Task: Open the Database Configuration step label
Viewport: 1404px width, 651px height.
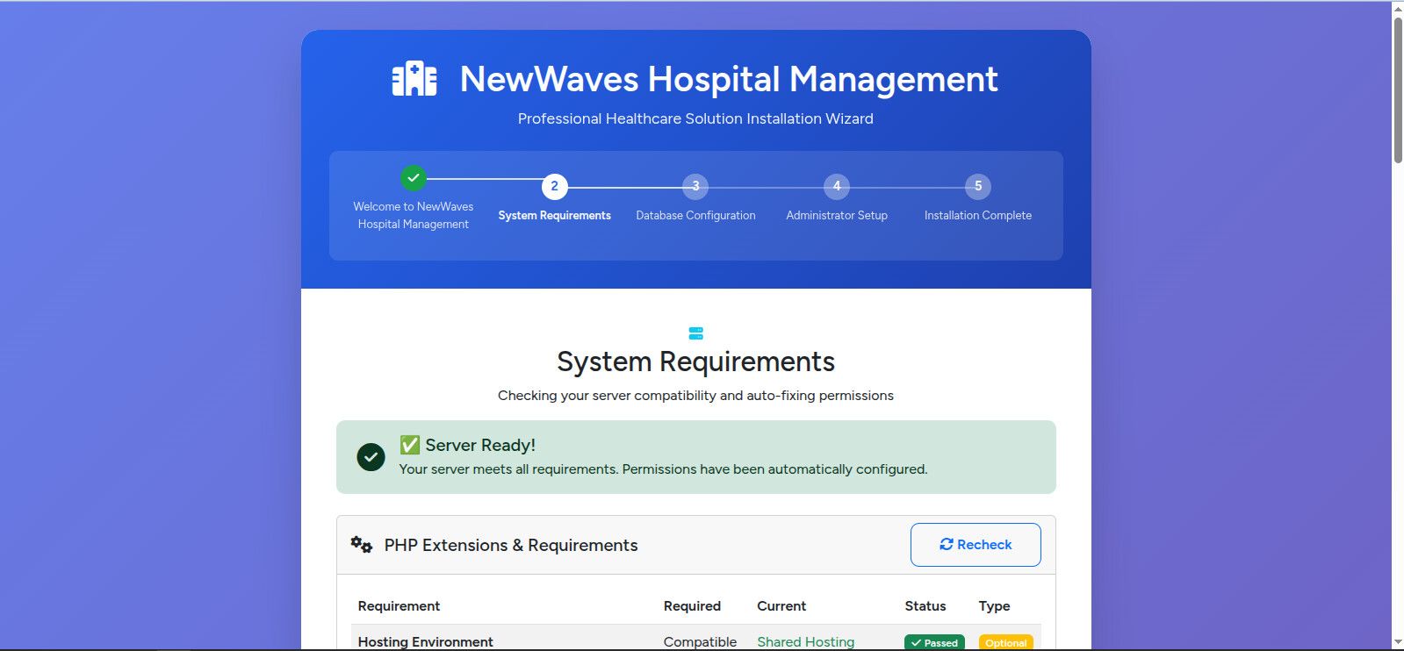Action: pyautogui.click(x=695, y=215)
